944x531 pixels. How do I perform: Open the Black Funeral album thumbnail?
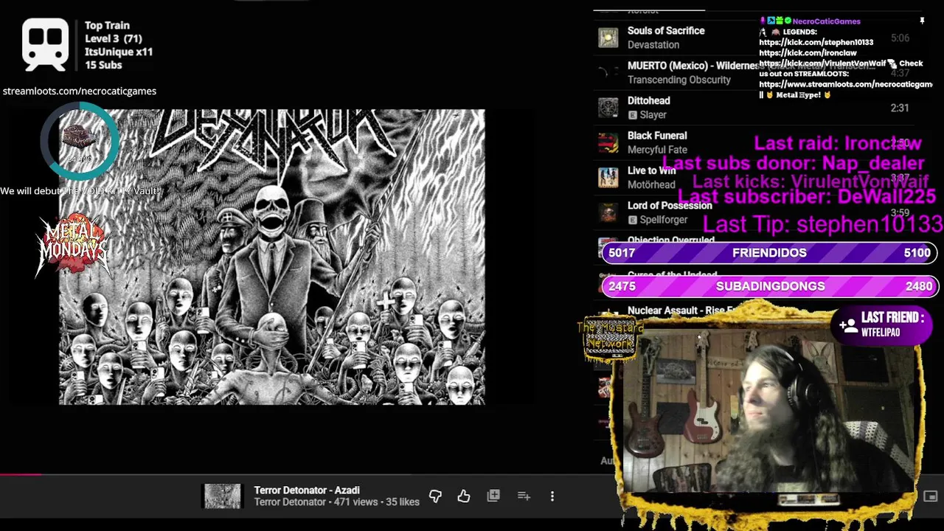[x=608, y=142]
